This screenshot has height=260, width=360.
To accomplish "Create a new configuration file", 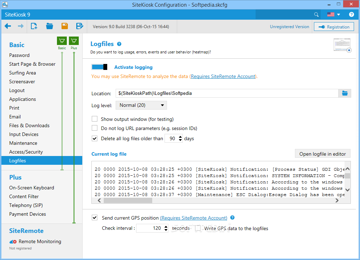I will 34,26.
